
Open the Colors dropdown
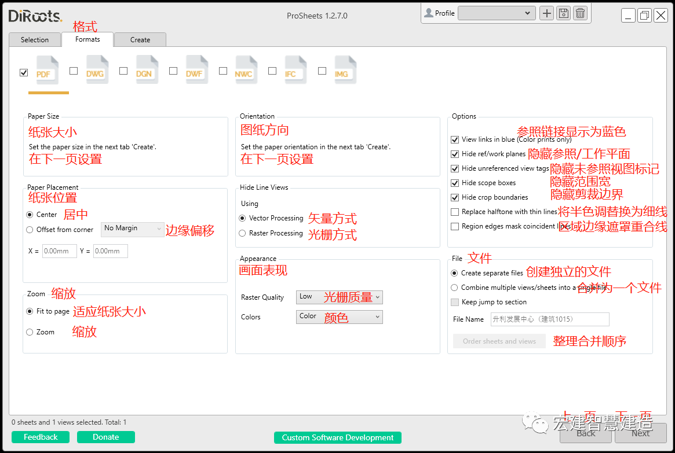pos(339,317)
